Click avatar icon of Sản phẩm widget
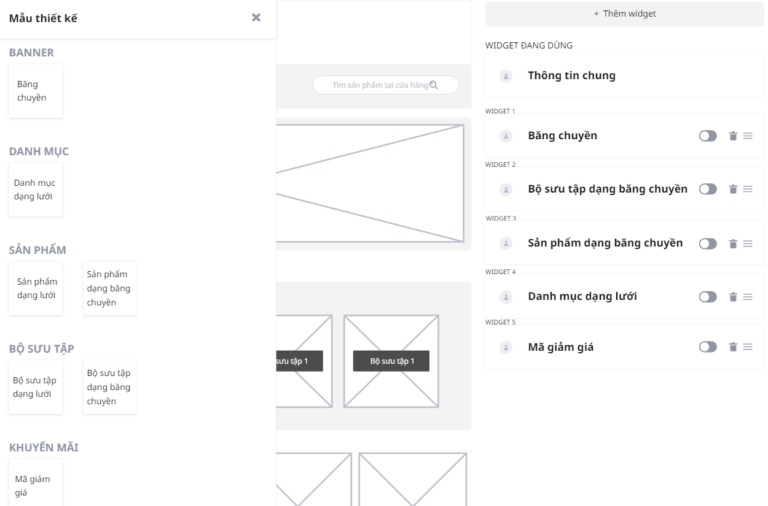 tap(506, 243)
